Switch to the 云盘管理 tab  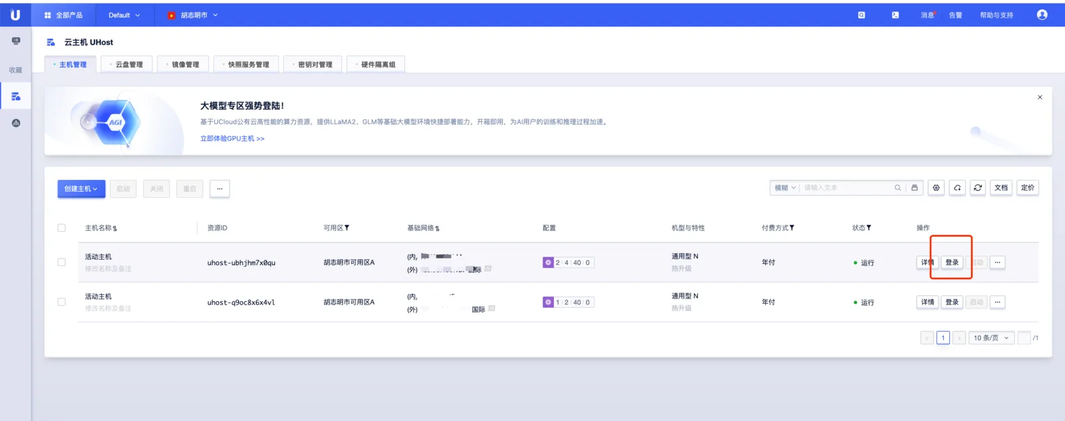tap(126, 65)
